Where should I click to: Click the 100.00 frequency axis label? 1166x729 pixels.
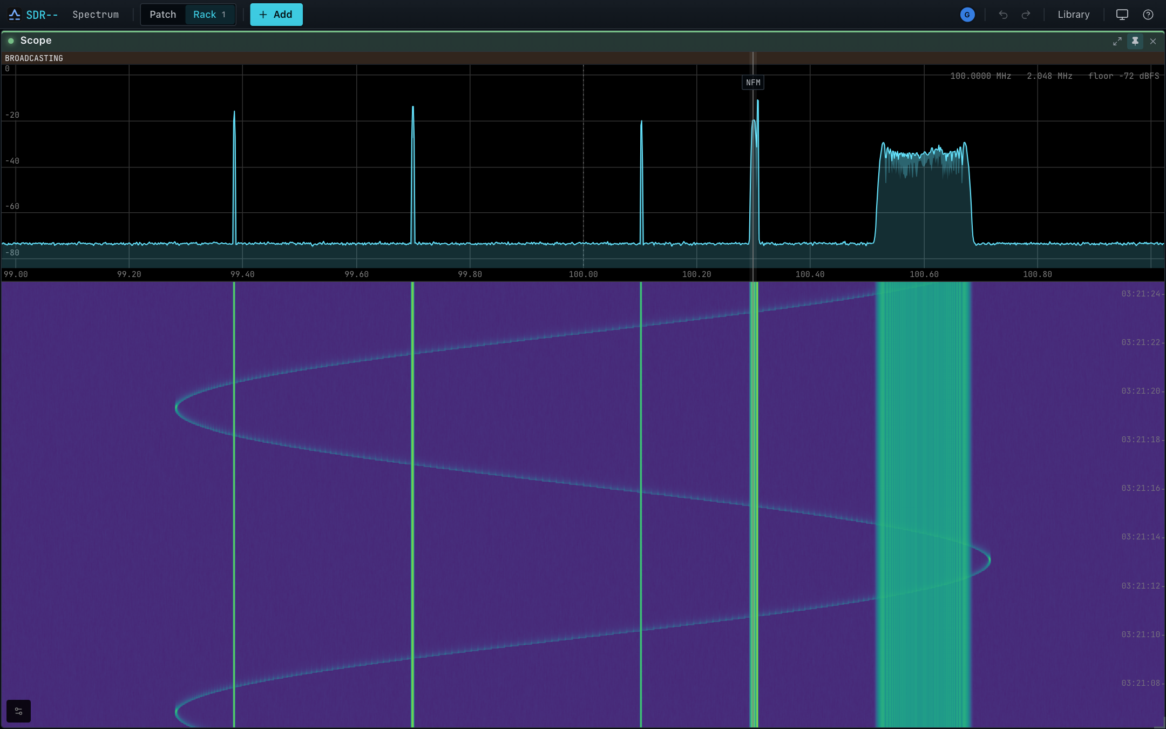[584, 274]
